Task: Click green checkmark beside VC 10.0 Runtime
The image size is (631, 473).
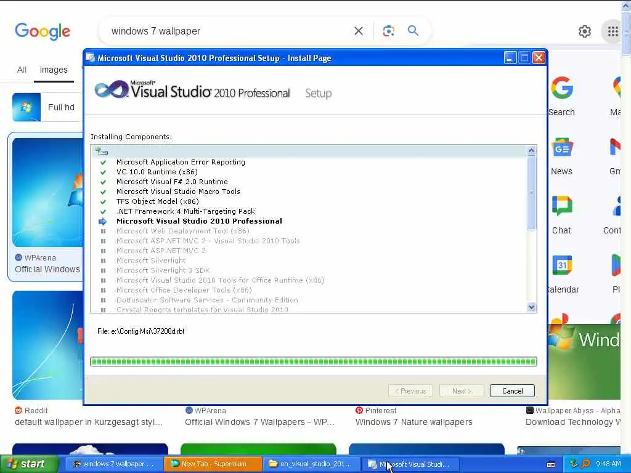Action: pyautogui.click(x=103, y=172)
